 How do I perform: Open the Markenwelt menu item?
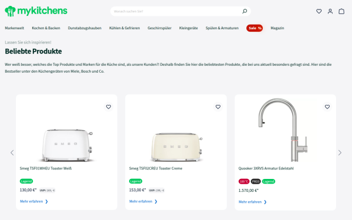[x=14, y=28]
